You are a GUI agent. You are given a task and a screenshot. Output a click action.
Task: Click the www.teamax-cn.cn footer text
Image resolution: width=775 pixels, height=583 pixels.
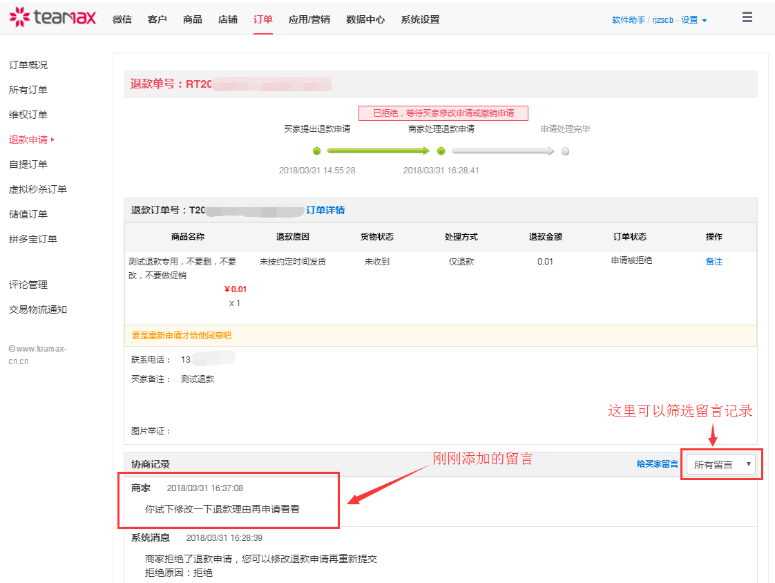pyautogui.click(x=37, y=354)
